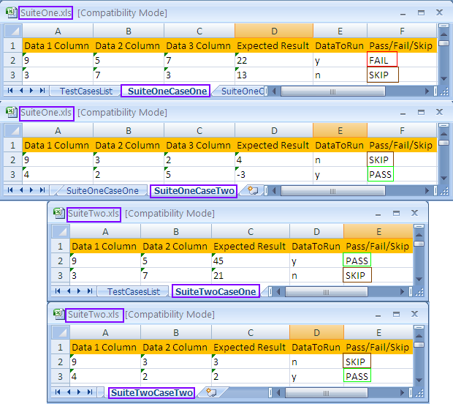This screenshot has width=453, height=404.
Task: Insert new worksheet icon next to SuiteTwoCaseTwo
Action: point(211,392)
